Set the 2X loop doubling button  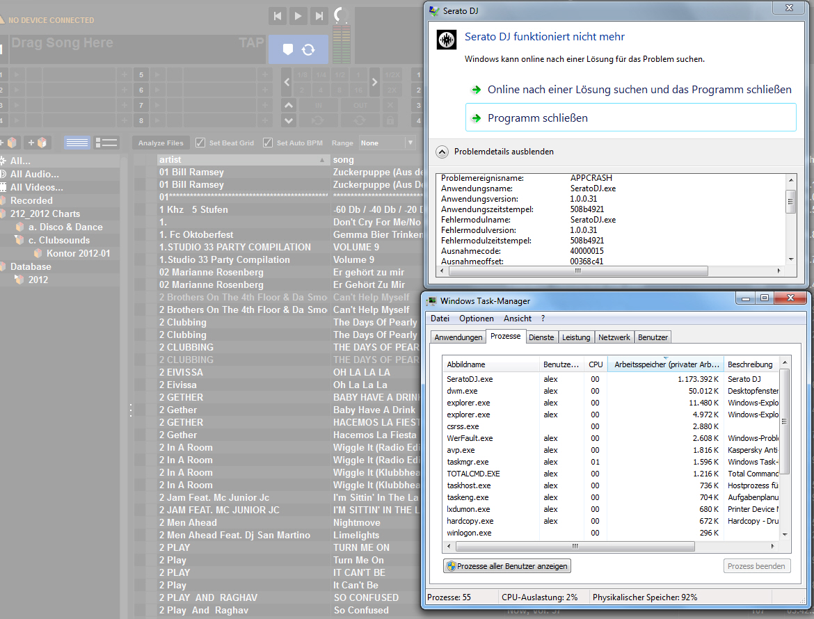pos(392,90)
